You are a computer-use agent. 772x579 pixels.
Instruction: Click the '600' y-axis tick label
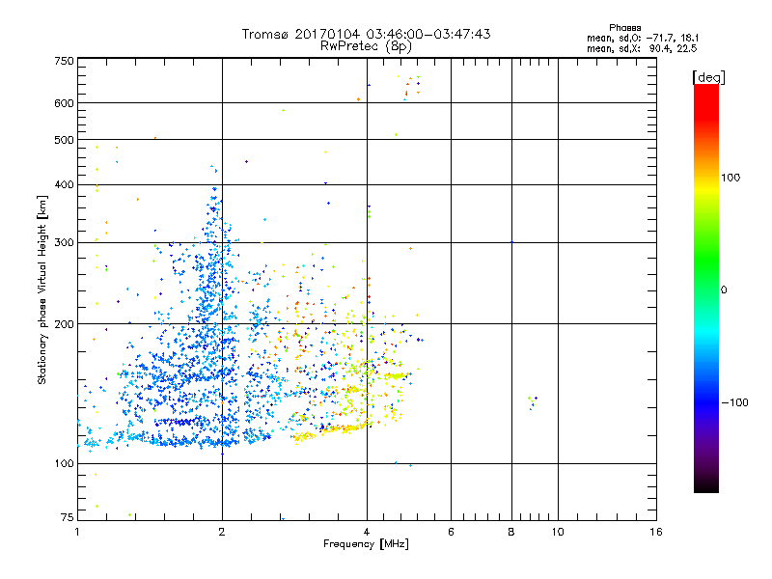(64, 103)
